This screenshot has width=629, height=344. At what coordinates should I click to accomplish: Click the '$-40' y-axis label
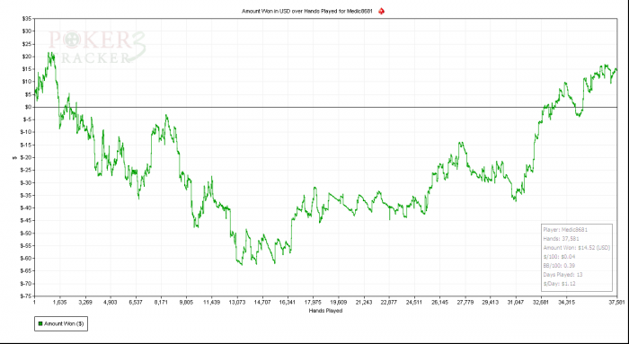pyautogui.click(x=26, y=208)
